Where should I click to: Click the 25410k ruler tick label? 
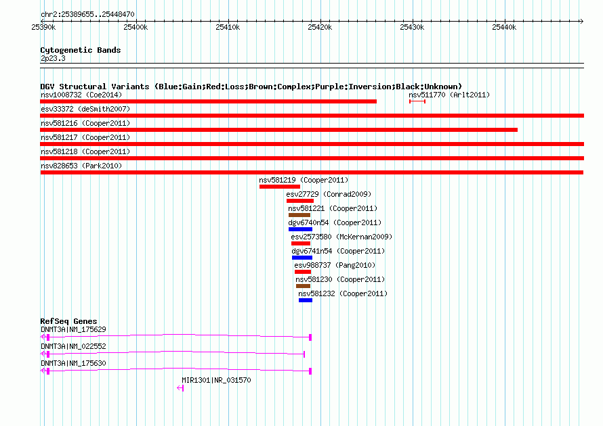click(x=228, y=27)
